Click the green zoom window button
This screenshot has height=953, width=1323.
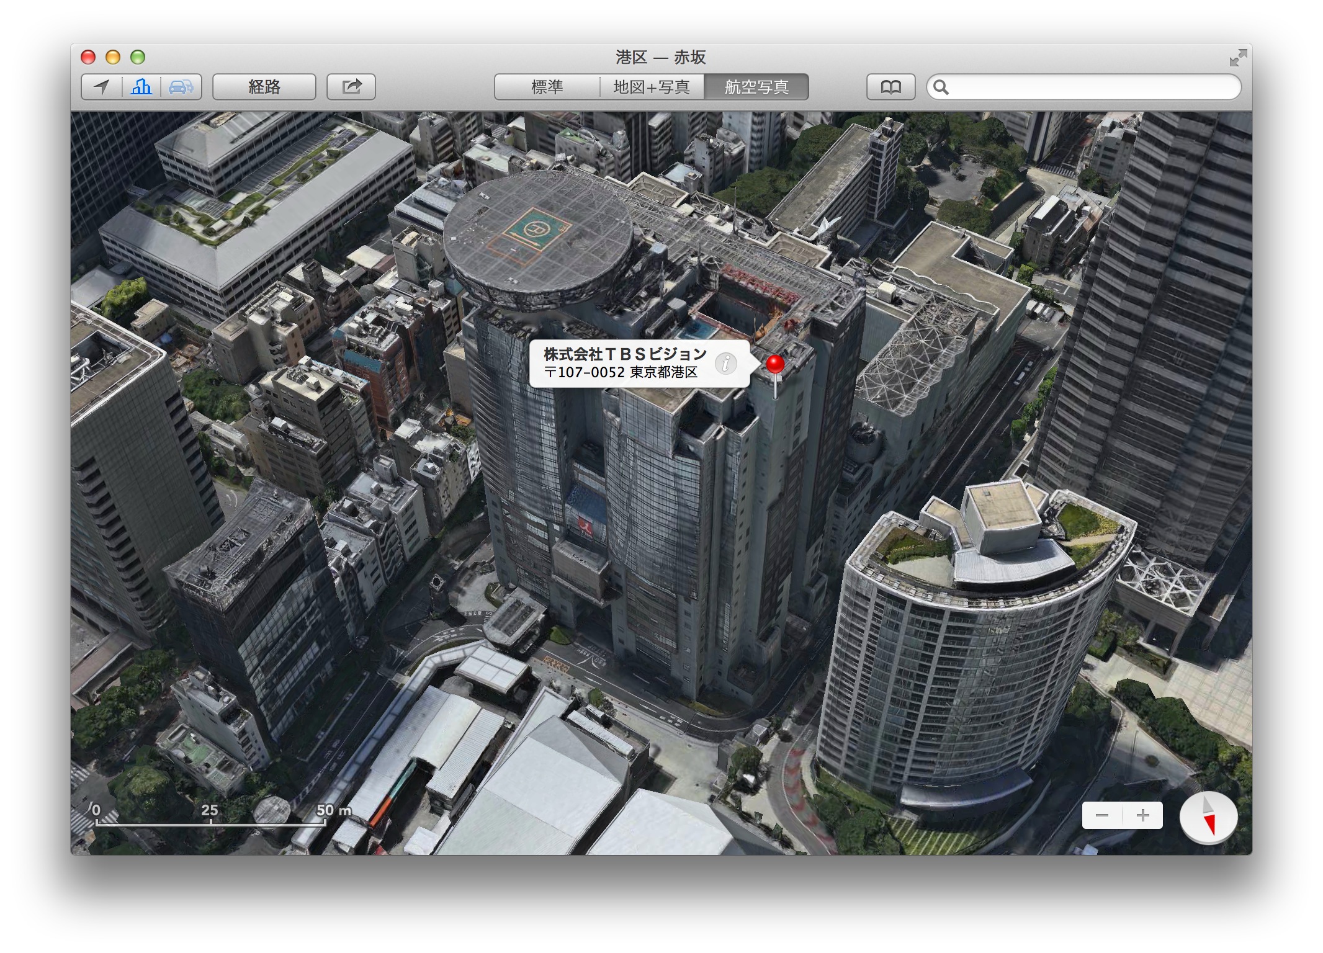[138, 58]
